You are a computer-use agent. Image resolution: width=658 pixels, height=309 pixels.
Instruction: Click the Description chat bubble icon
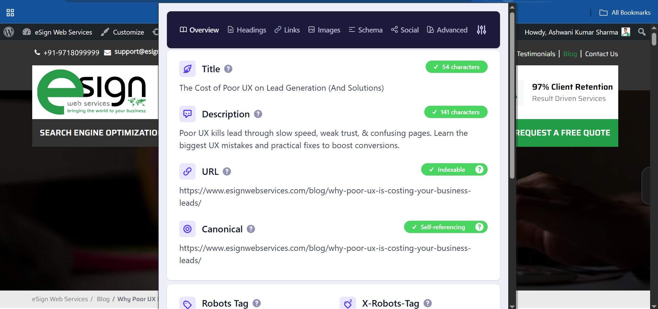187,114
